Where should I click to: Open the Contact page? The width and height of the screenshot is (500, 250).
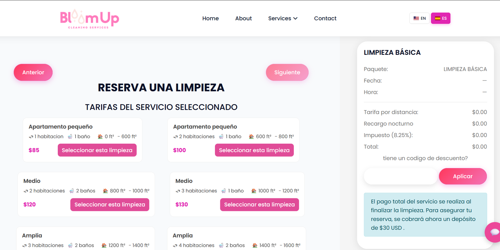click(x=325, y=18)
